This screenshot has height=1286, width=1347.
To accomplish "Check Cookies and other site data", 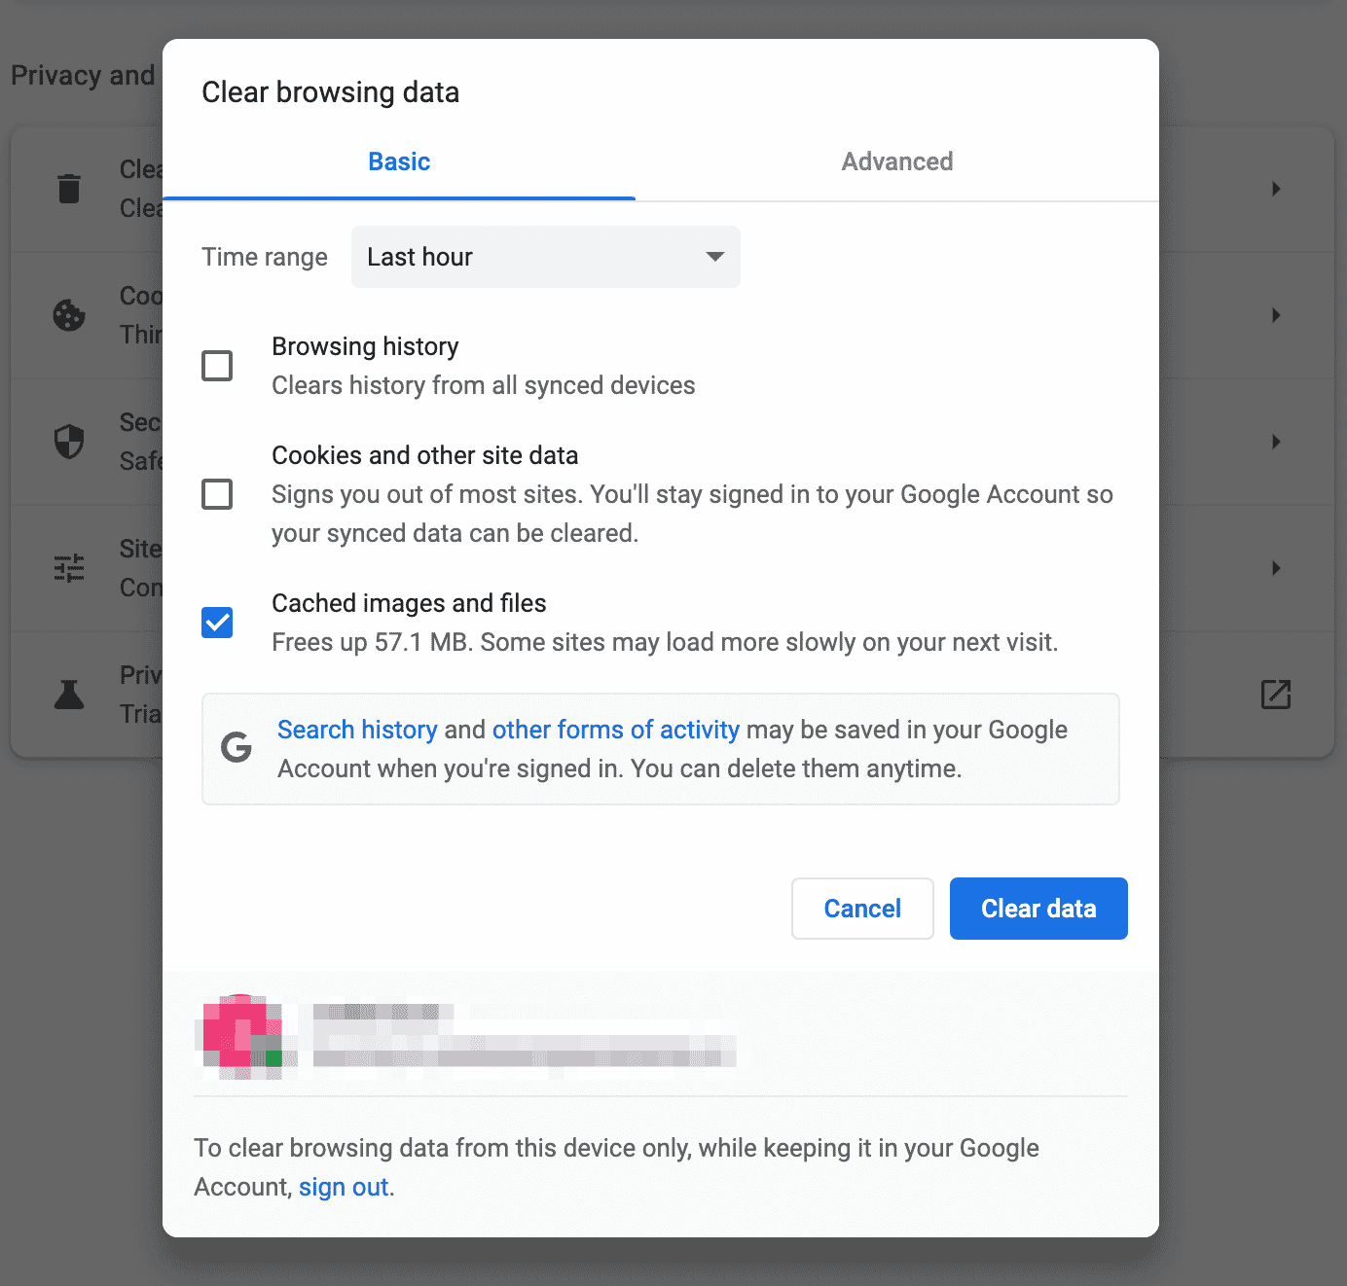I will [x=217, y=494].
